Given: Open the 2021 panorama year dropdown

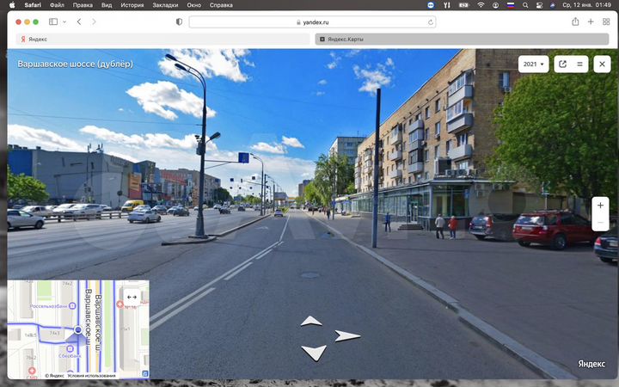Looking at the screenshot, I should pos(533,64).
